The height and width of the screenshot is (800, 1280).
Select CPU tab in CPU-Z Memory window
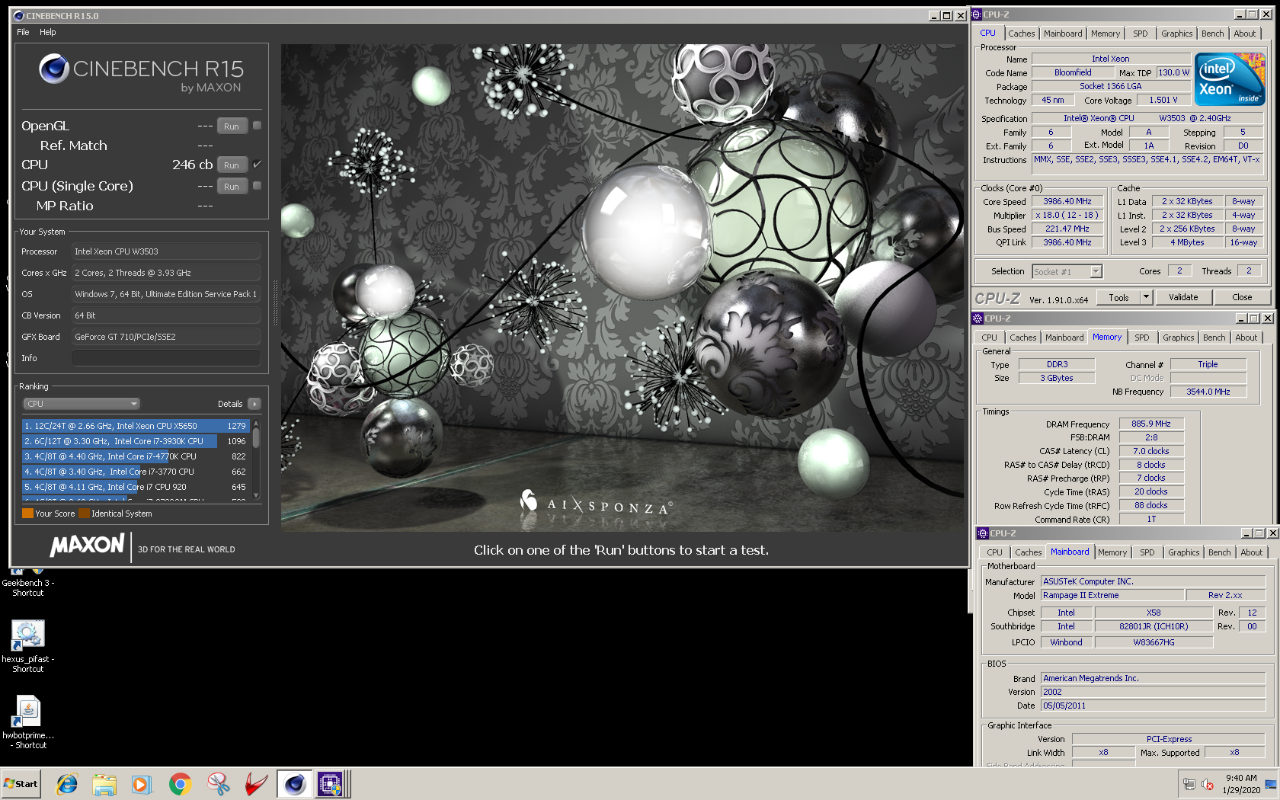point(989,338)
